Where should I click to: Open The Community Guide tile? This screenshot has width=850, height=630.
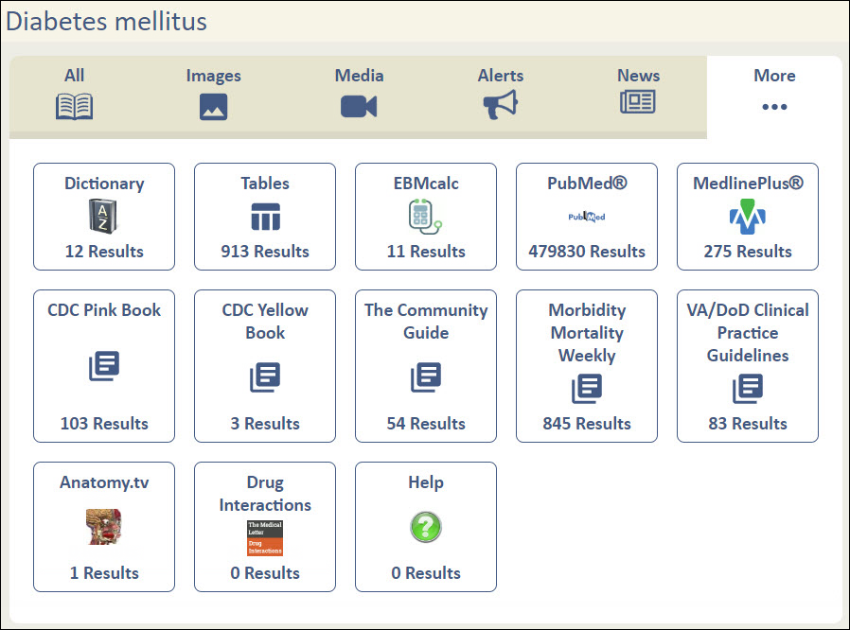pyautogui.click(x=426, y=366)
